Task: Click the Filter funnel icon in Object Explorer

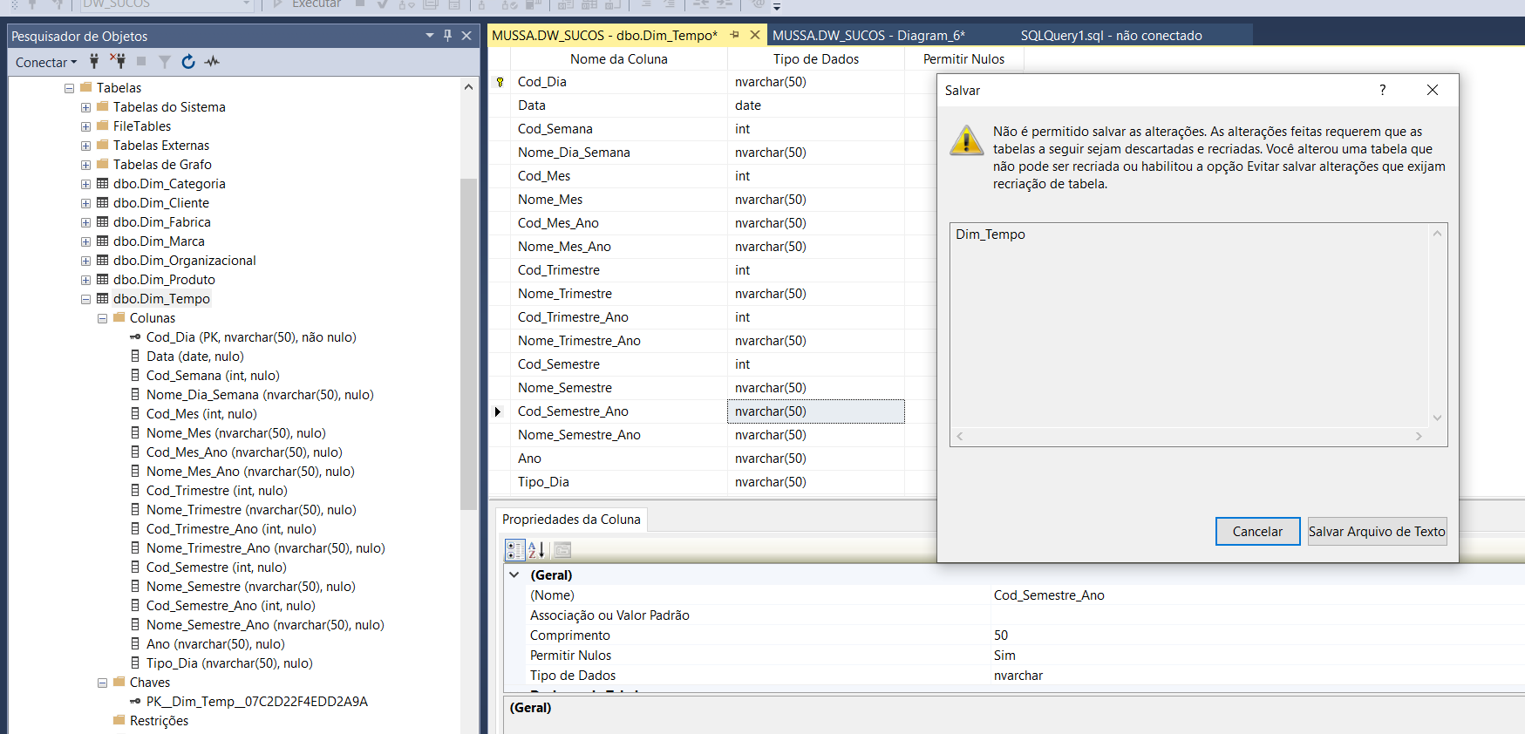Action: pos(165,61)
